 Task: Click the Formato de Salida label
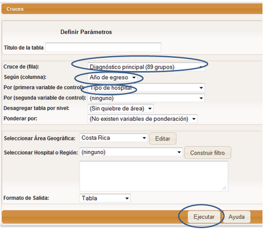coord(26,198)
